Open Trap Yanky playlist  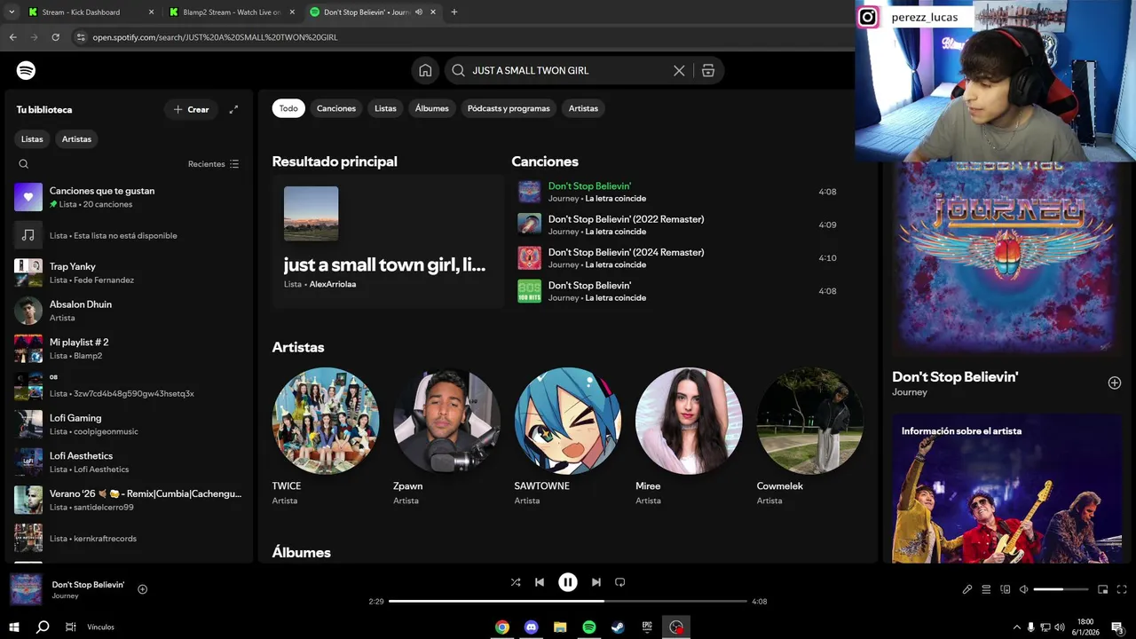coord(129,272)
